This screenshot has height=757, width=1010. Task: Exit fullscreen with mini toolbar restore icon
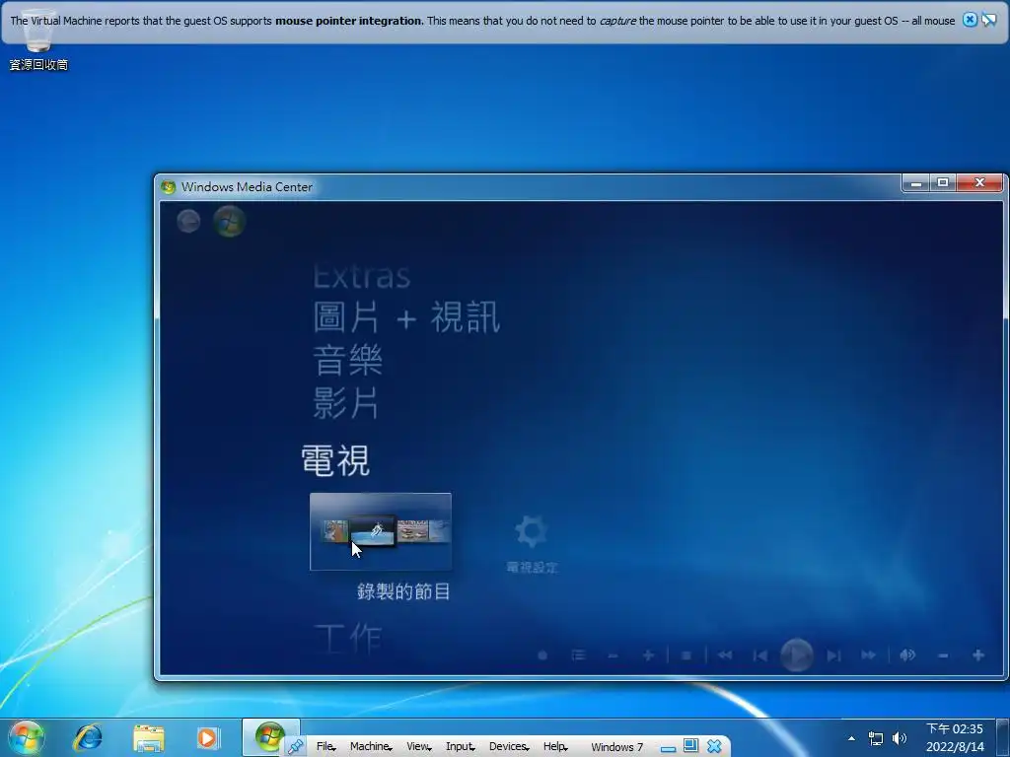coord(690,745)
